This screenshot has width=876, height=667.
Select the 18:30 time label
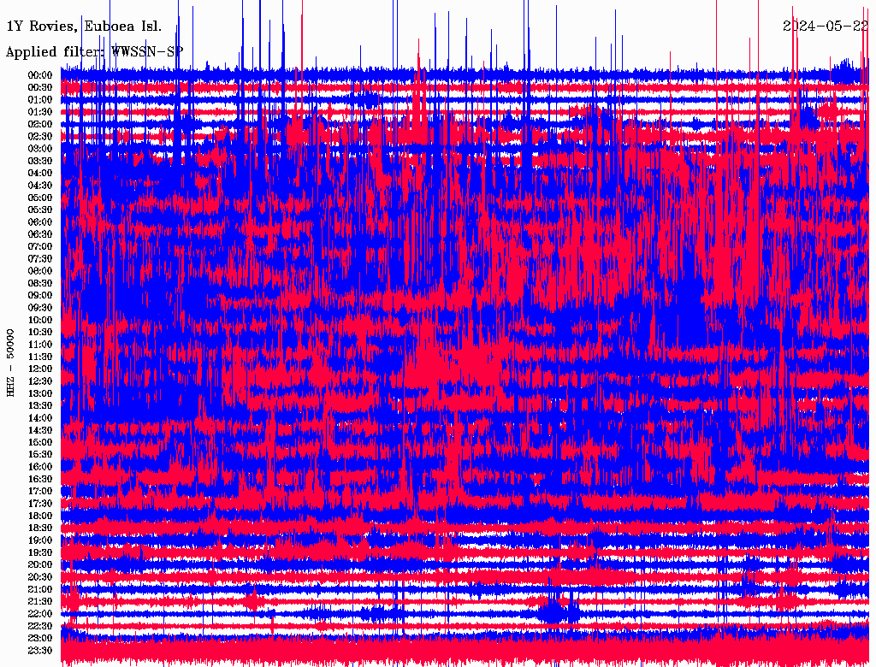click(40, 528)
